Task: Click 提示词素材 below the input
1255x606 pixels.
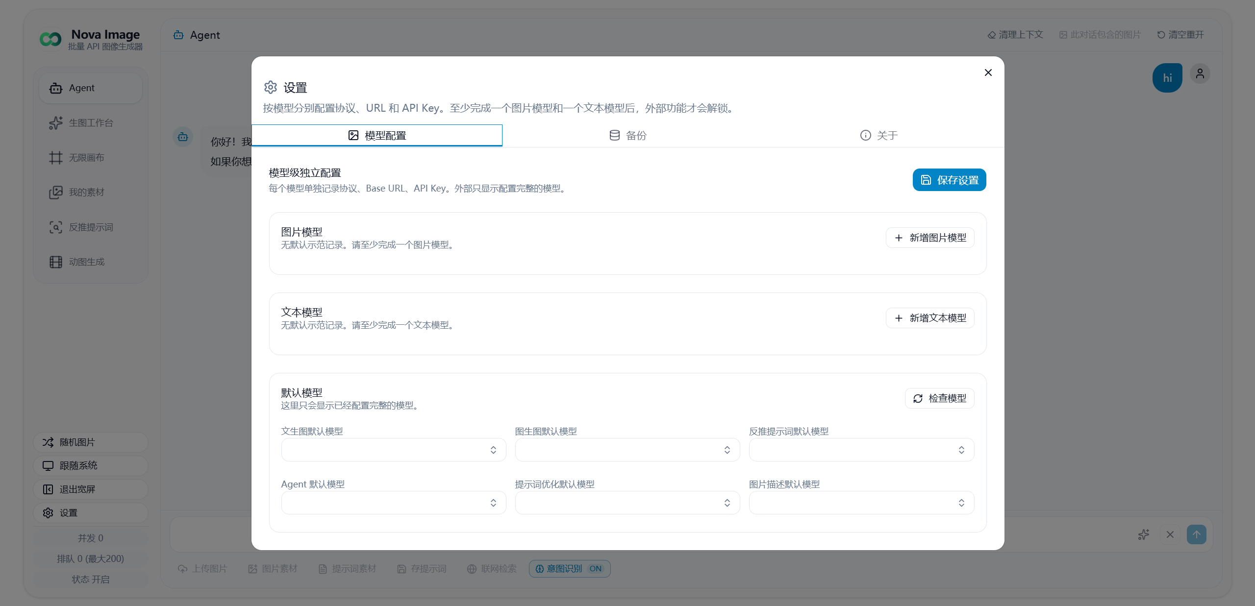Action: pyautogui.click(x=348, y=569)
